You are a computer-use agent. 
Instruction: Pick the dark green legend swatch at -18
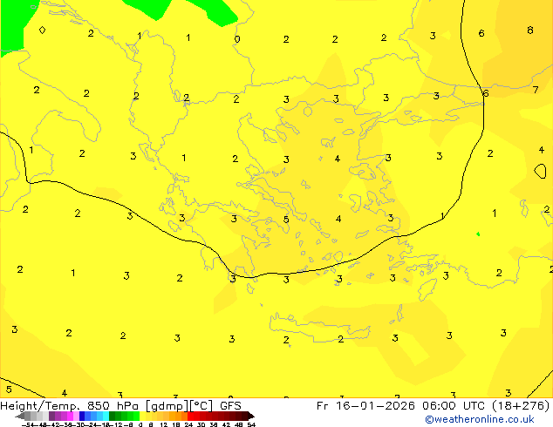(113, 416)
